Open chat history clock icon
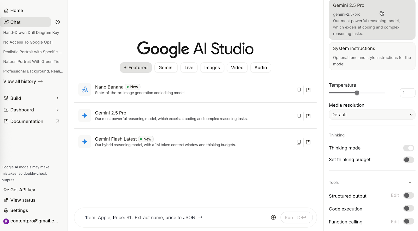 (58, 22)
